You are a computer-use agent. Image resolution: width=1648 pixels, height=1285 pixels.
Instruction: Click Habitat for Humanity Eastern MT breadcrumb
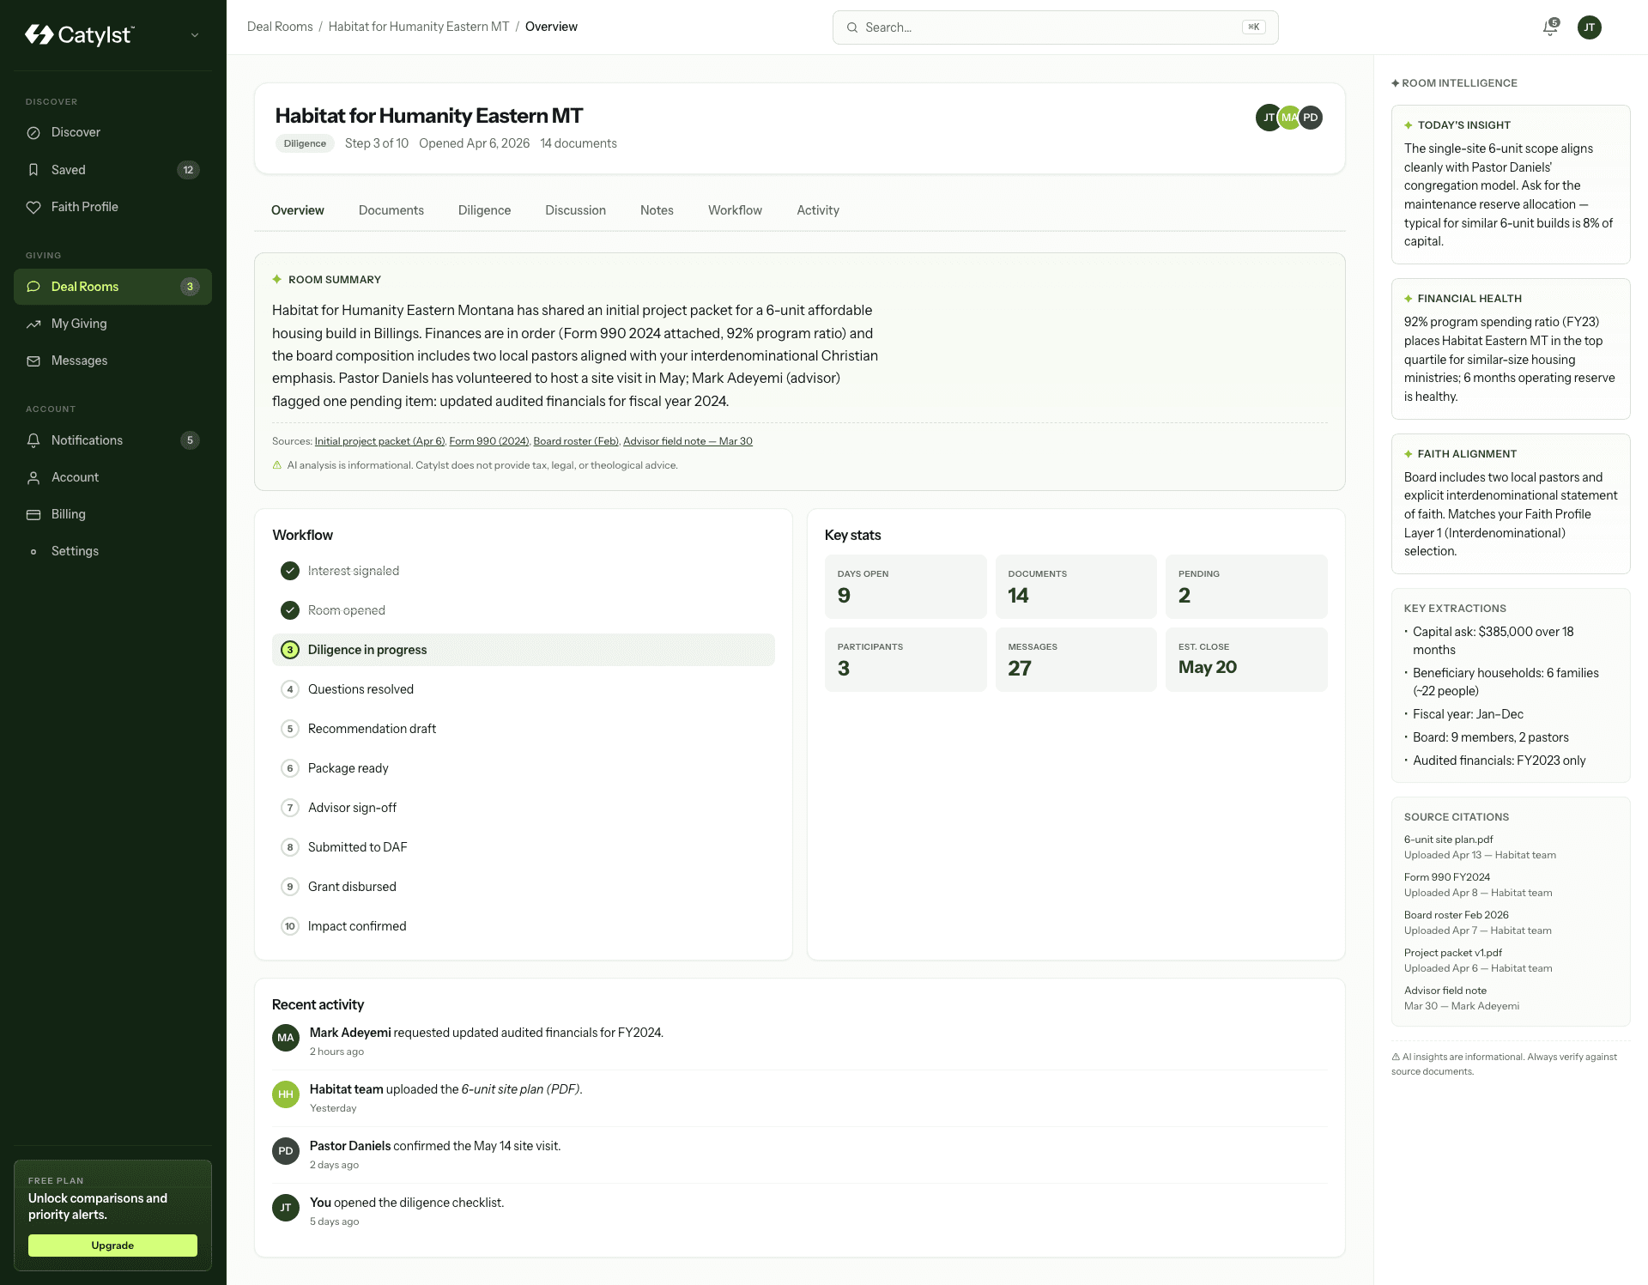419,27
